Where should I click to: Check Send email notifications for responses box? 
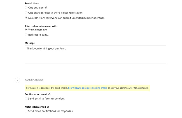coord(26,111)
